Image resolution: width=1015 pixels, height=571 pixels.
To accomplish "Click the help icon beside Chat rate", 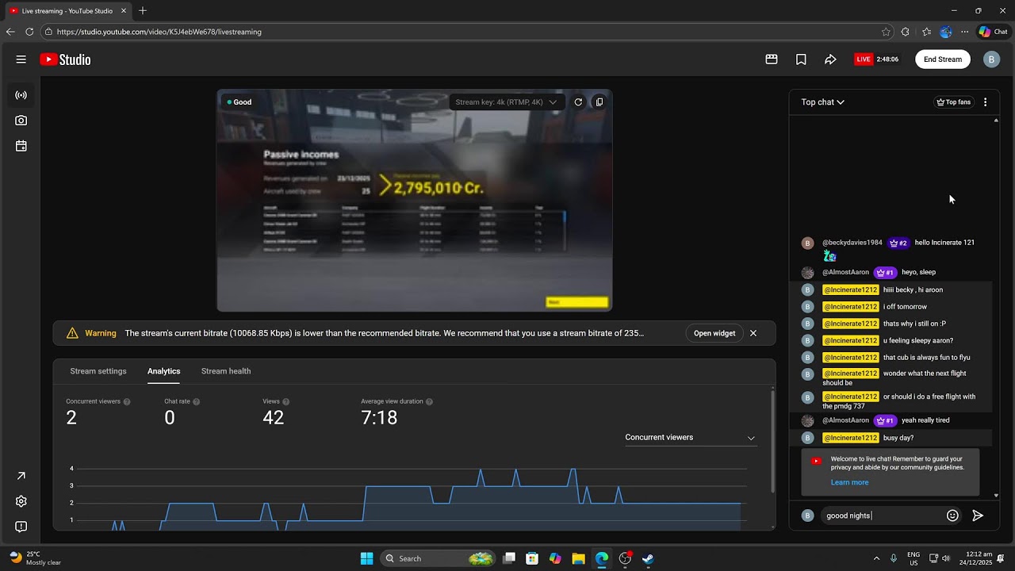I will 197,402.
